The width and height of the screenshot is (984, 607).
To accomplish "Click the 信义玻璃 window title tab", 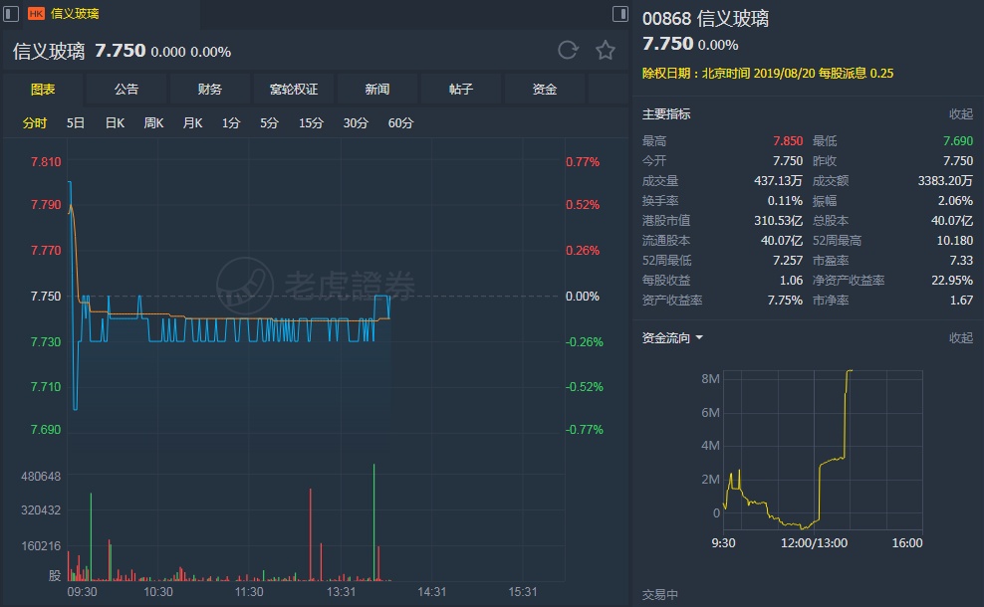I will [x=75, y=14].
